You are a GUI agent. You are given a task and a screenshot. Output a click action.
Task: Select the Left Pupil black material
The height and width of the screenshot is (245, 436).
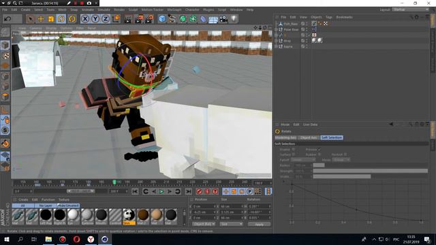[46, 216]
